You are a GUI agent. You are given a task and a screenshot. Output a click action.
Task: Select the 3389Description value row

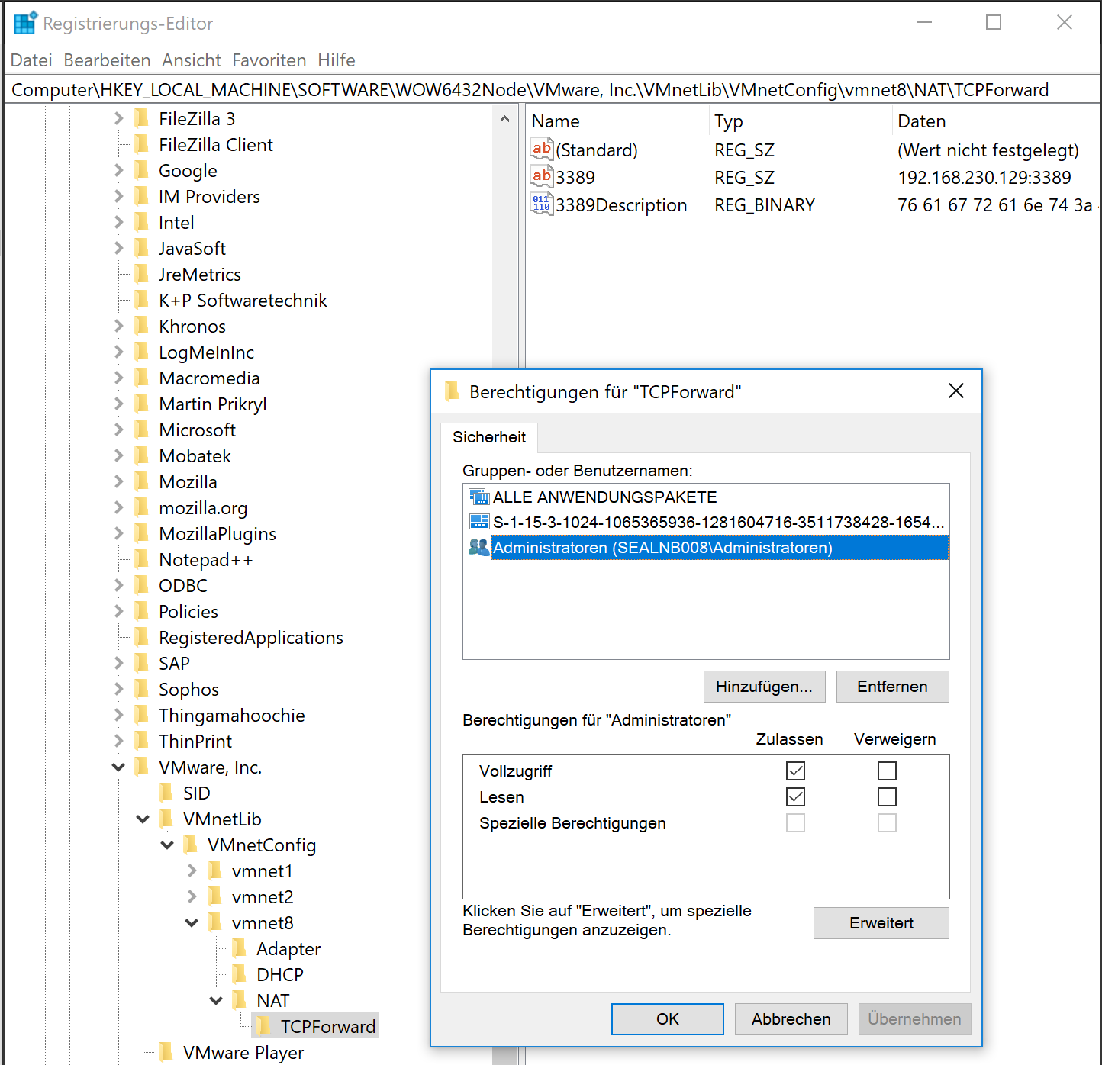814,204
